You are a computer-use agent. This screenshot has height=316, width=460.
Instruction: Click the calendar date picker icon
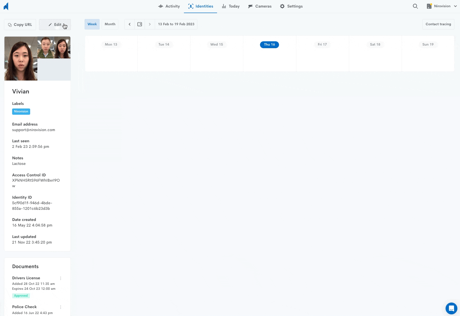point(140,24)
